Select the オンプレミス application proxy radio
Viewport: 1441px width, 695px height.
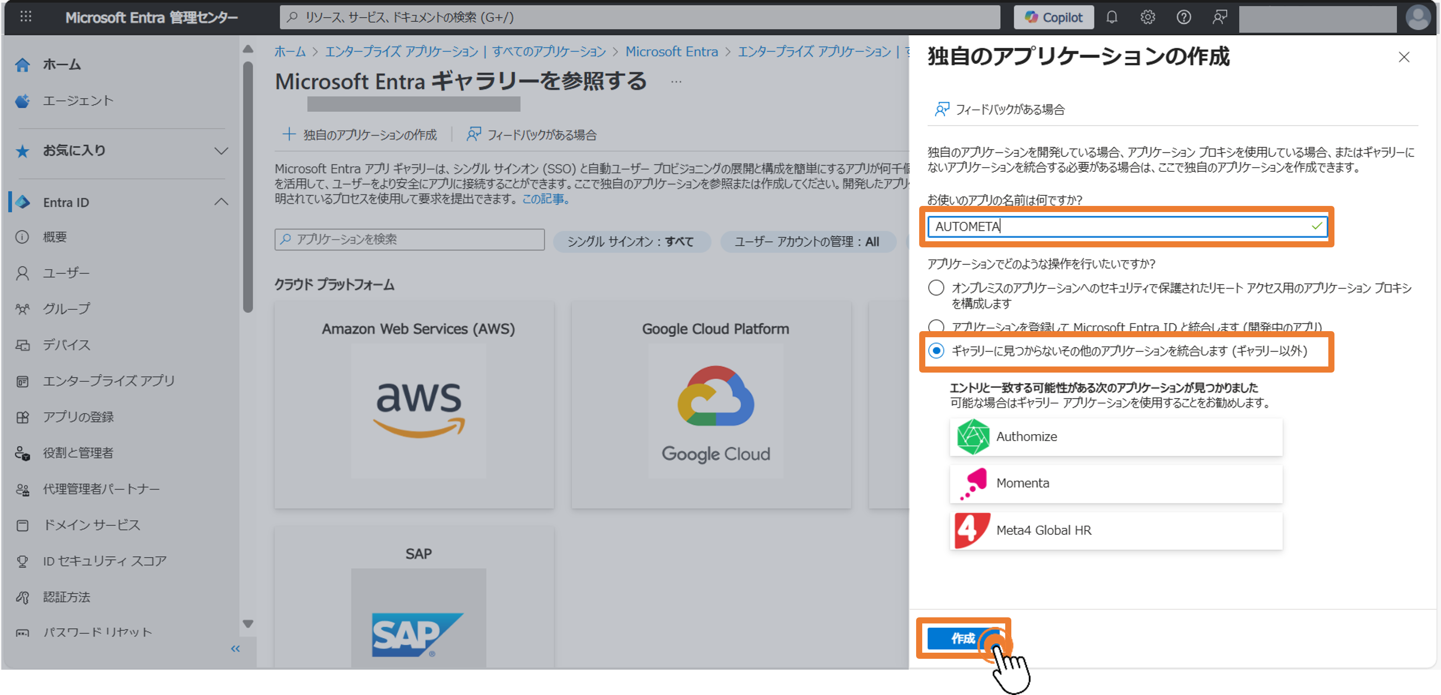936,288
